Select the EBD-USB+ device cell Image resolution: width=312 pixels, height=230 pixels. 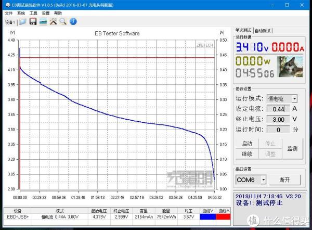click(18, 216)
